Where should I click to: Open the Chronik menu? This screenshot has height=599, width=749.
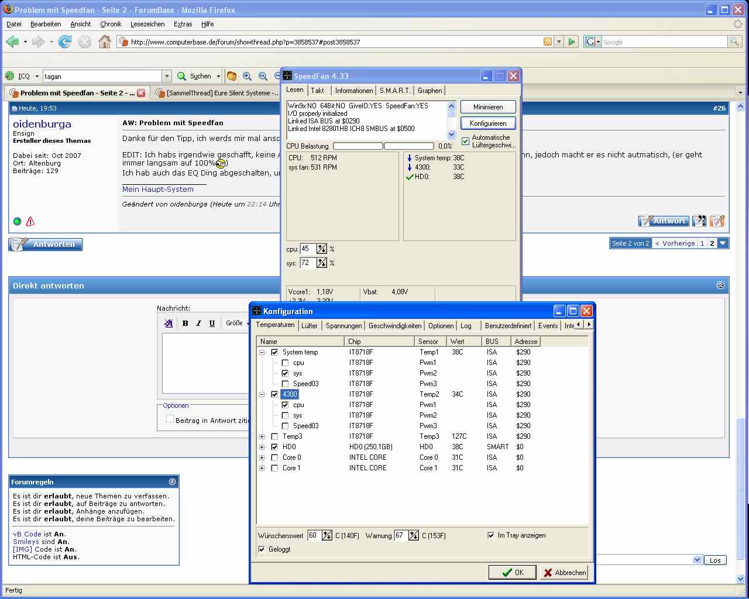click(111, 24)
